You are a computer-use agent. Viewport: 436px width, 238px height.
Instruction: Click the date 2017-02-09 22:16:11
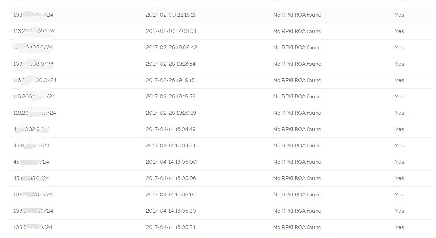point(171,15)
